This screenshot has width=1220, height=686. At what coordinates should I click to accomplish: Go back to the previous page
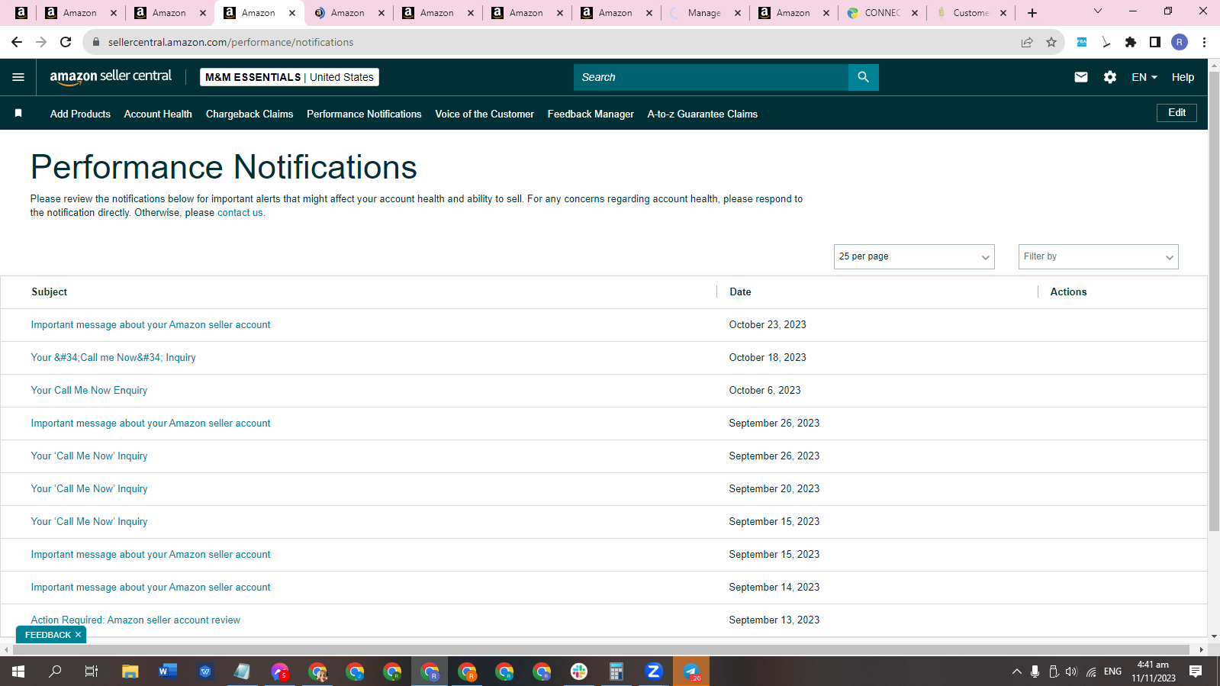pos(17,42)
